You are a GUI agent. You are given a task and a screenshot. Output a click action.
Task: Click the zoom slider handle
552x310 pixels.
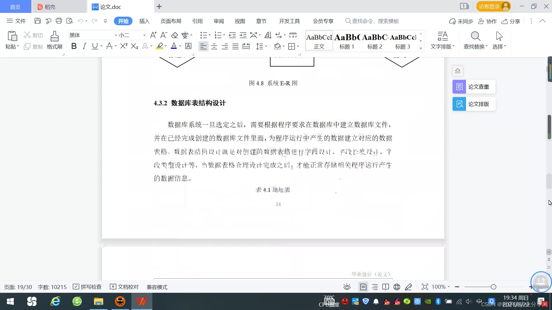click(x=494, y=287)
